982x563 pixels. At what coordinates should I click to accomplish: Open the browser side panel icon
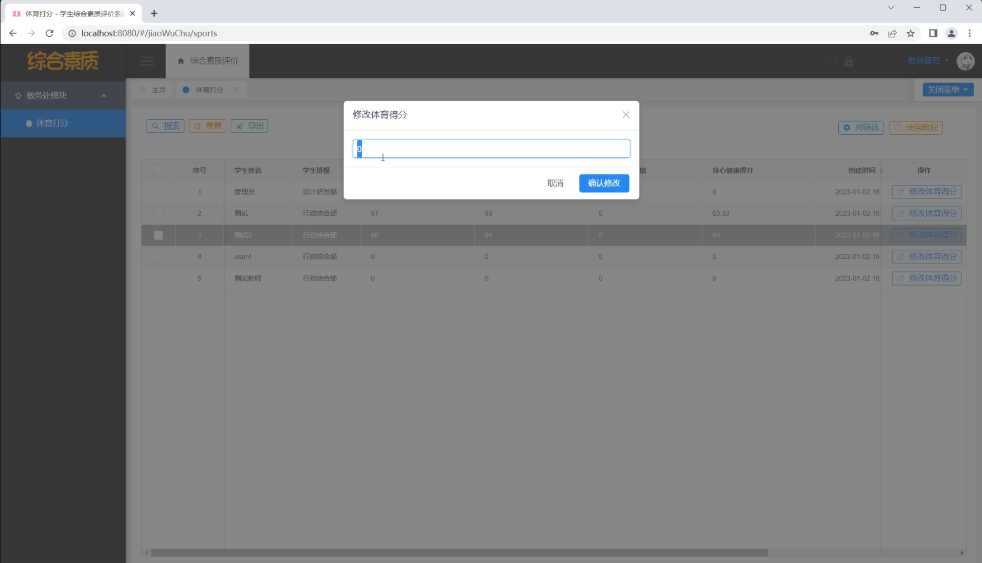[933, 33]
